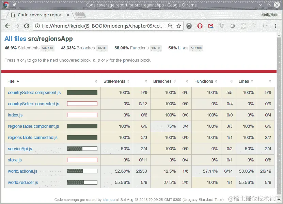Sort by Branches column header
Screen dimensions: 283x204
164,81
